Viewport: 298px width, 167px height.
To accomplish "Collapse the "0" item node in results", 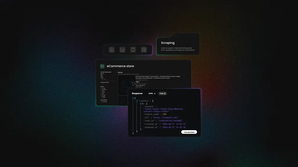I will [x=141, y=104].
